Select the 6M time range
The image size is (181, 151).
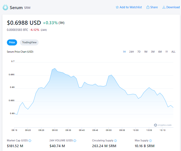point(160,52)
